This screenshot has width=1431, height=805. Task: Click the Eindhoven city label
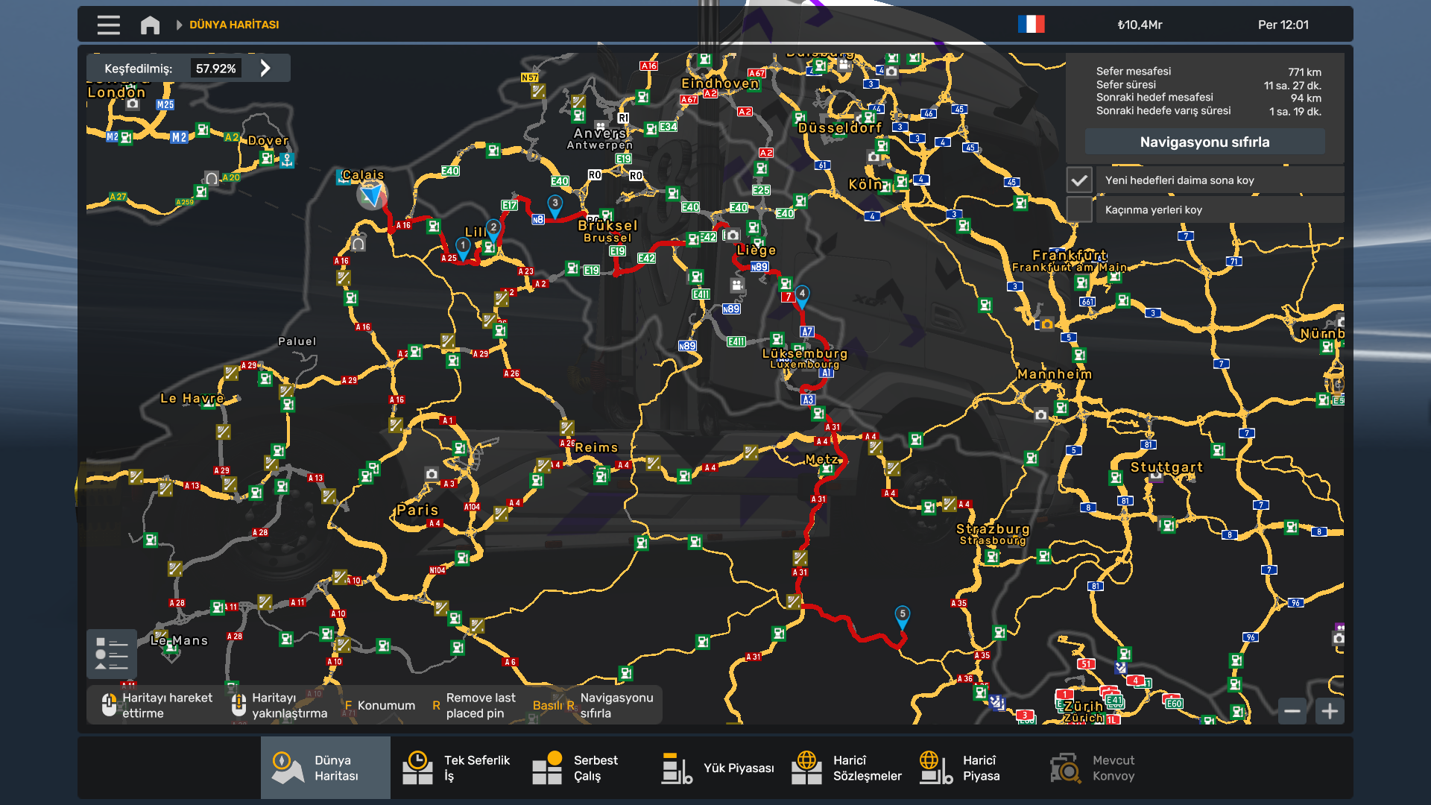(720, 83)
